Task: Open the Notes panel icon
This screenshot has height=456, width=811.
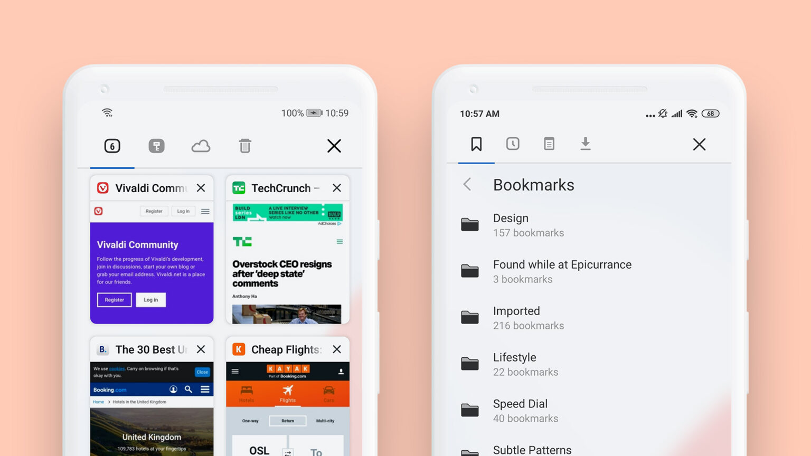Action: coord(549,144)
